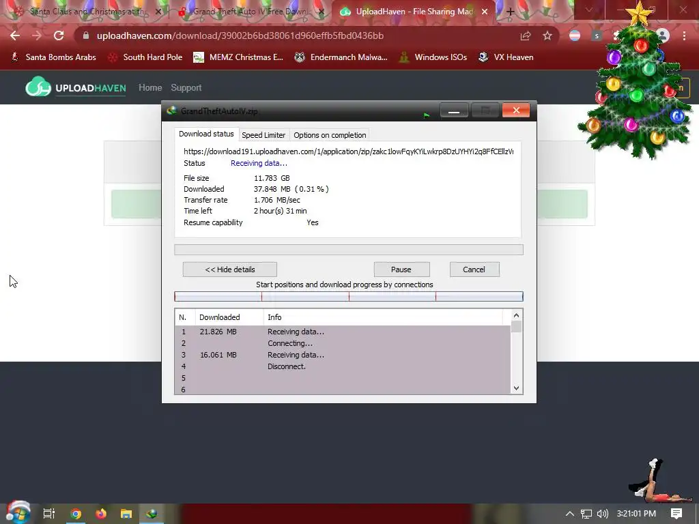Screen dimensions: 699x524
Task: Open the tab search chevron
Action: [x=589, y=10]
